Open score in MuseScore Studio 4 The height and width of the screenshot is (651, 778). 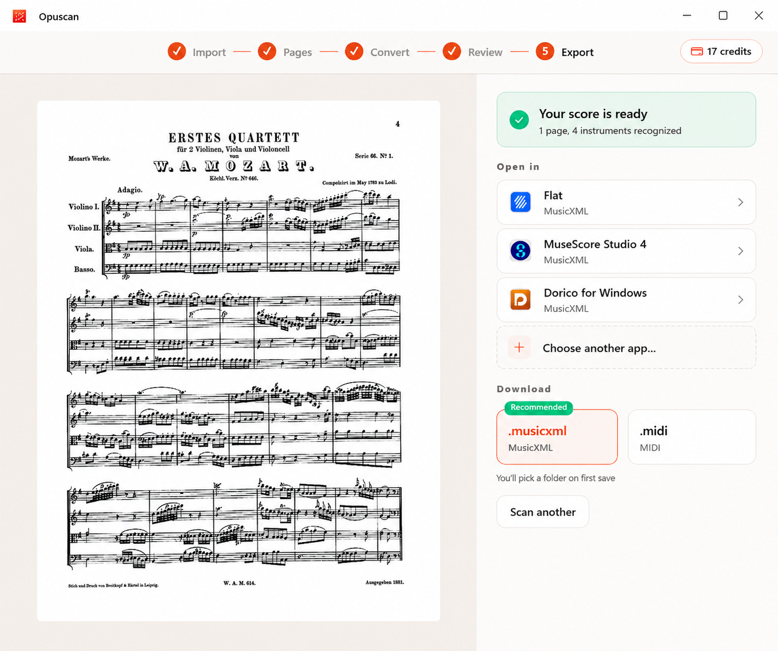pos(626,251)
